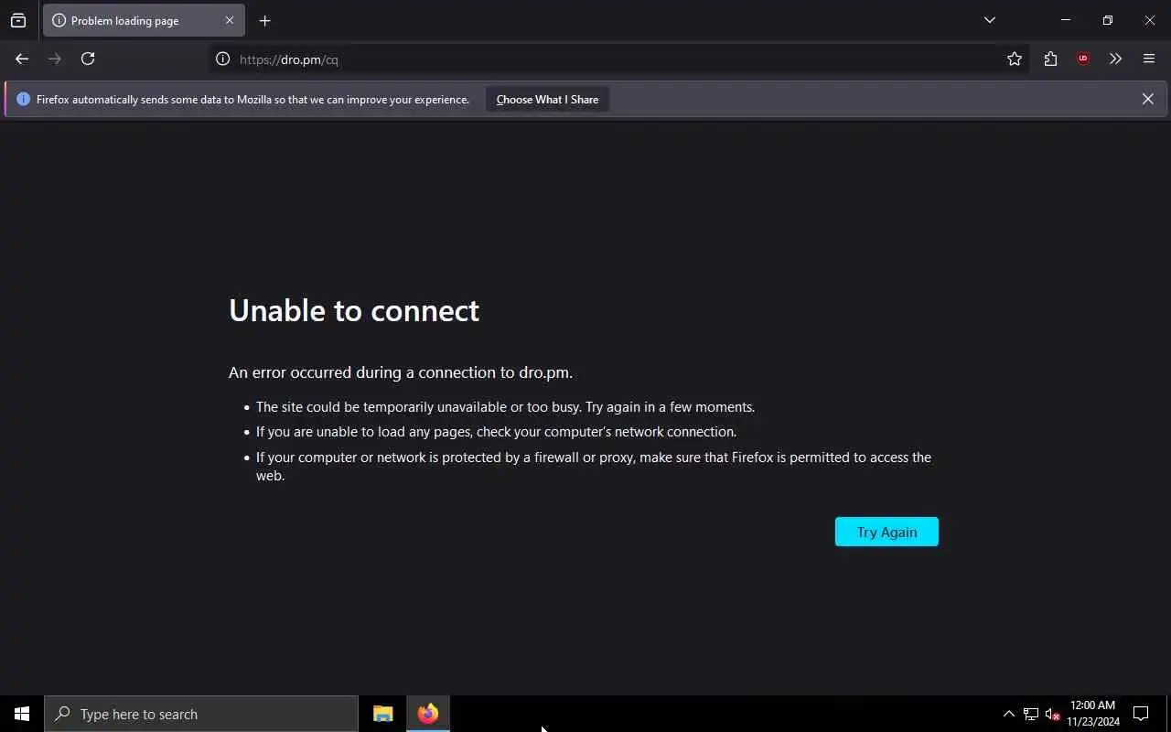Reload the current page

88,59
